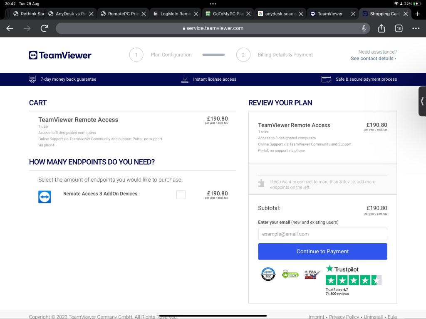Click the battery indicator in status bar
The image size is (426, 319).
point(416,4)
